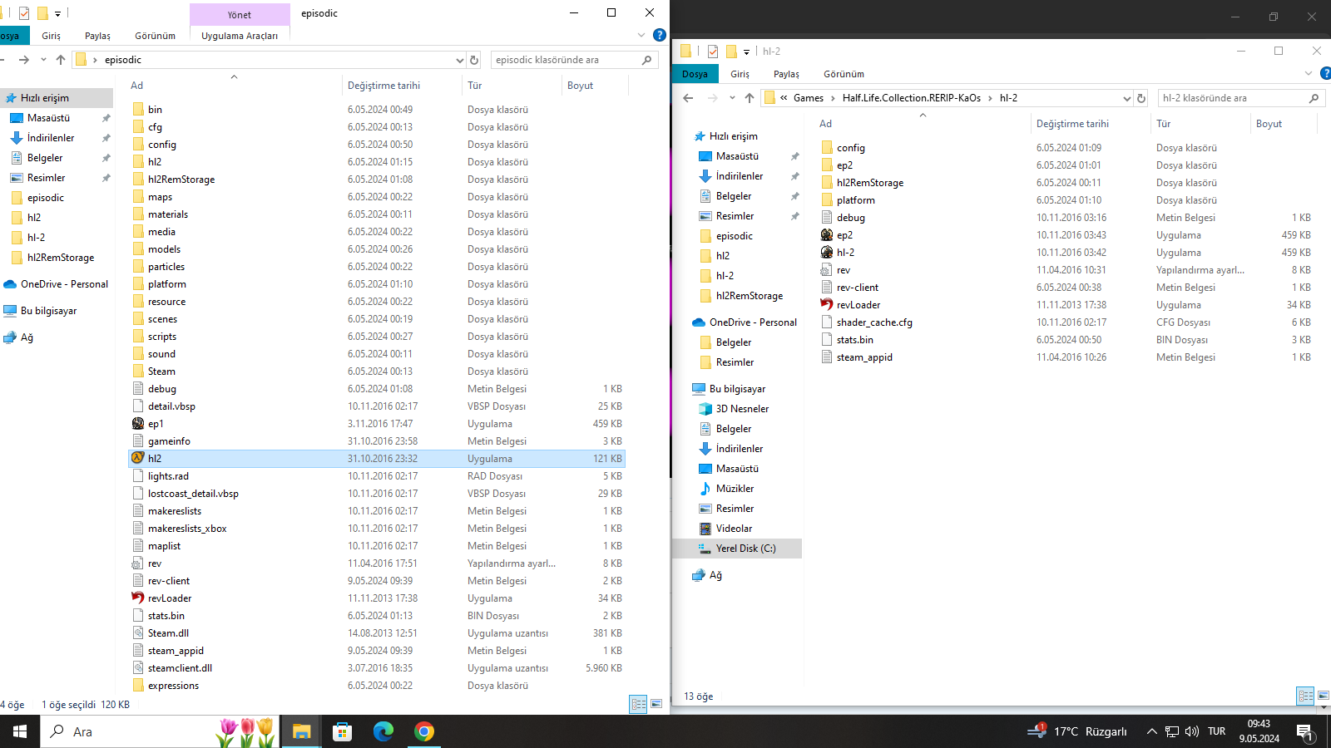Search within the episodic folder

pyautogui.click(x=575, y=60)
